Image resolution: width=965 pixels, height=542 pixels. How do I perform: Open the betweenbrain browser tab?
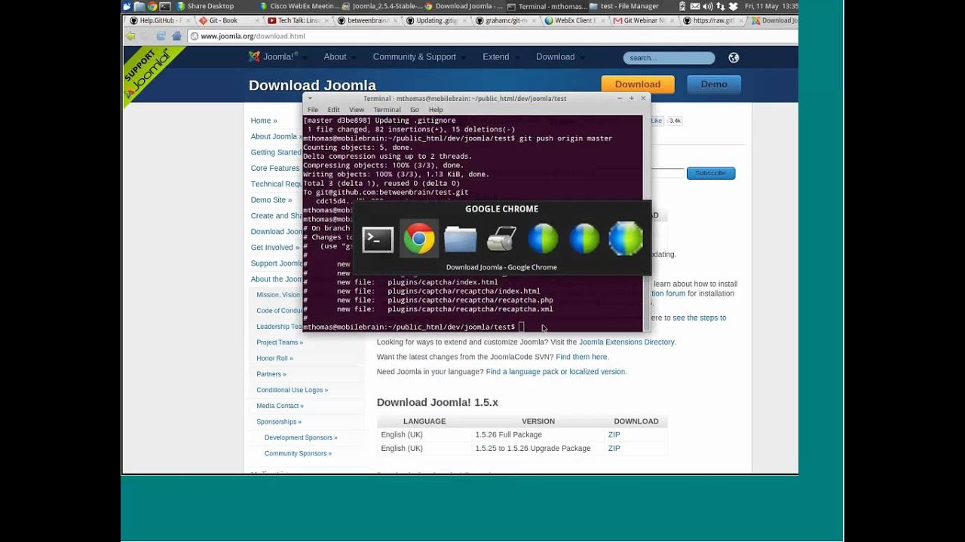pyautogui.click(x=368, y=20)
